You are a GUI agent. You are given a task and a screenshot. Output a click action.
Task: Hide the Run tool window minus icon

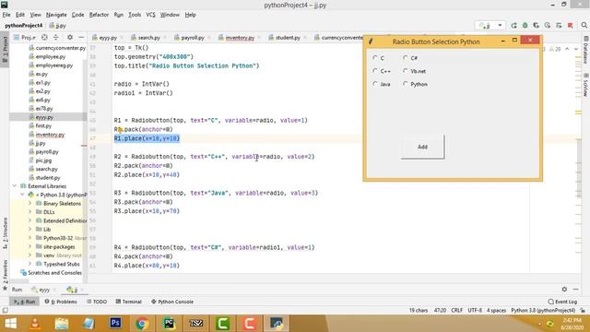pyautogui.click(x=576, y=289)
